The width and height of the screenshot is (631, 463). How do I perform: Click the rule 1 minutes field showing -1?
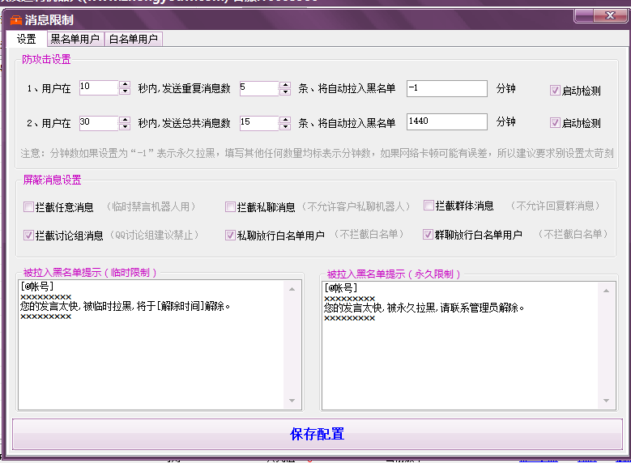(x=446, y=88)
